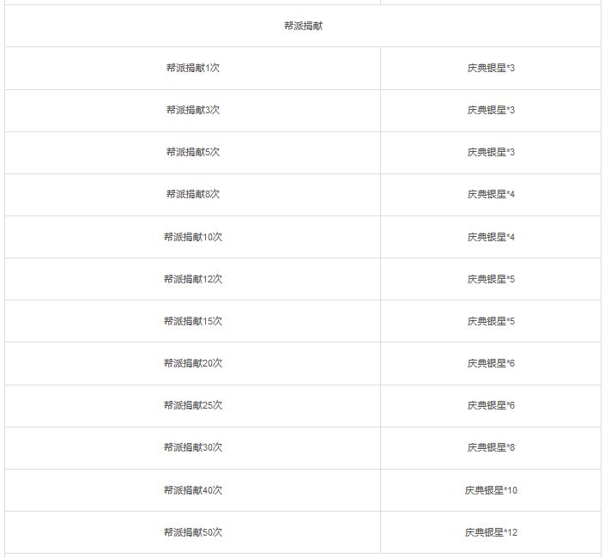This screenshot has height=558, width=605.
Task: Click the 庆典银星*8 reward cell
Action: pos(491,447)
